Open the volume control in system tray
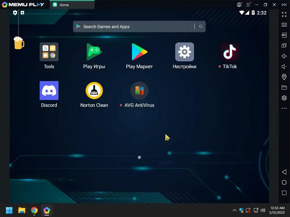Viewport: 290px width, 217px height. pyautogui.click(x=263, y=210)
